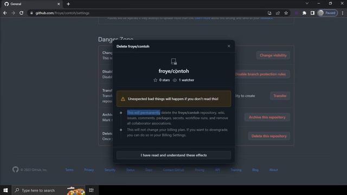
Task: Open the Chrome three-dot menu
Action: click(343, 13)
